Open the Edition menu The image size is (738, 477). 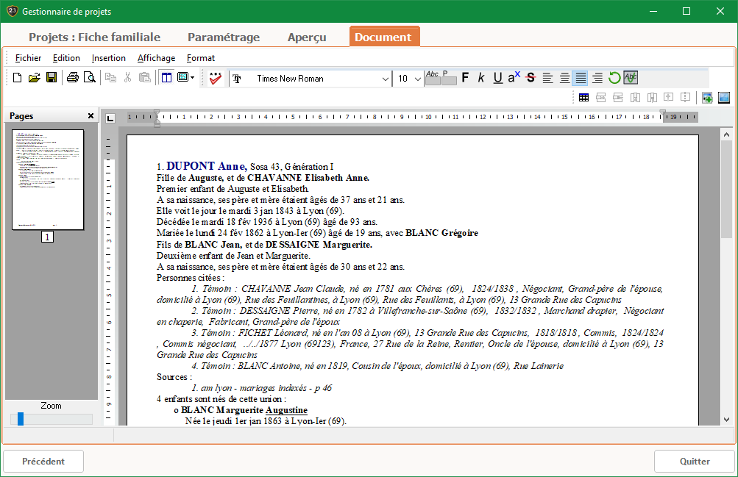66,58
